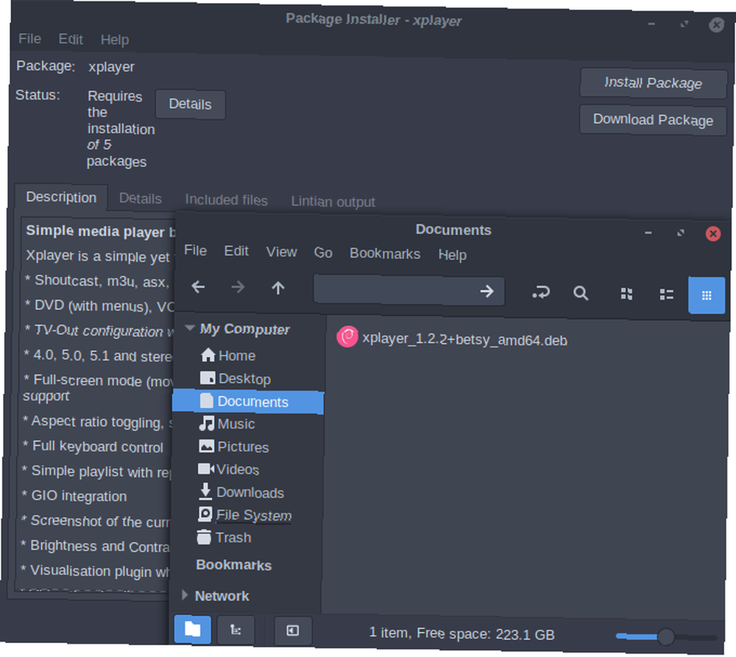
Task: Minimize the Documents window
Action: click(x=648, y=233)
